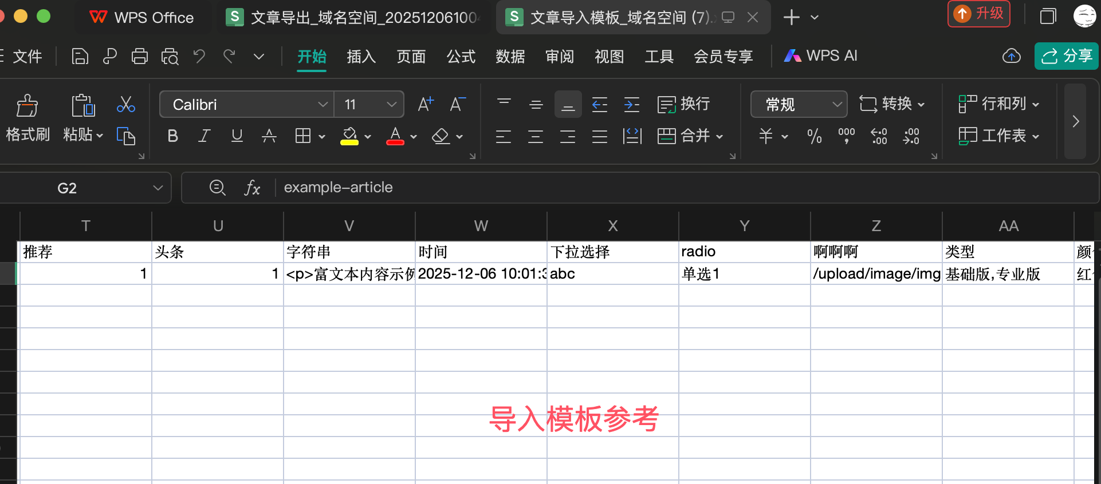Decrease font size with A- icon
This screenshot has height=484, width=1101.
pos(458,104)
